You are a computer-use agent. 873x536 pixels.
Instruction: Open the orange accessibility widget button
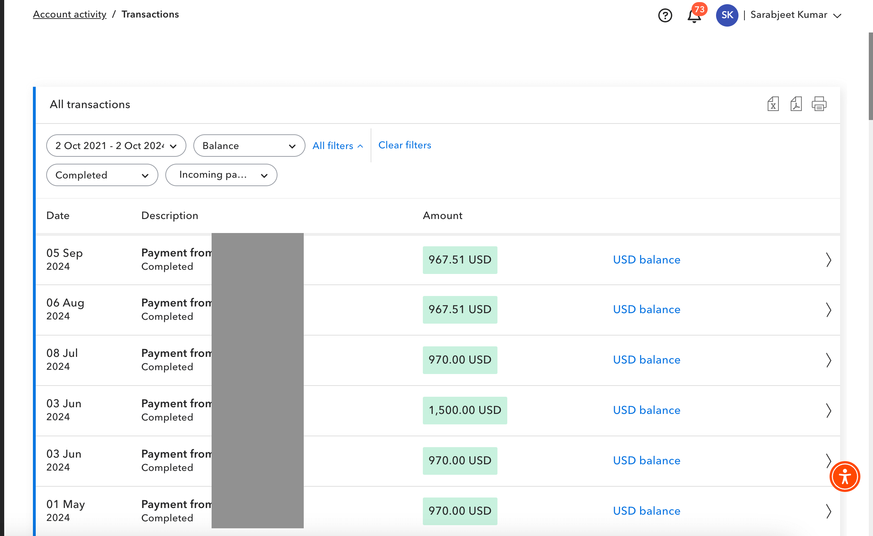(845, 477)
